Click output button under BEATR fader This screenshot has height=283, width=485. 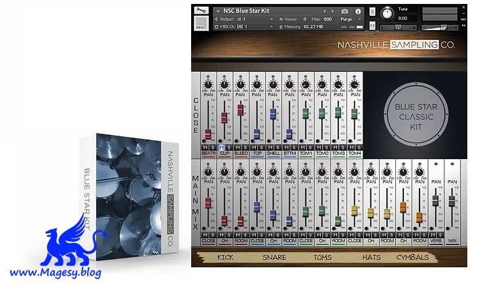pyautogui.click(x=204, y=141)
